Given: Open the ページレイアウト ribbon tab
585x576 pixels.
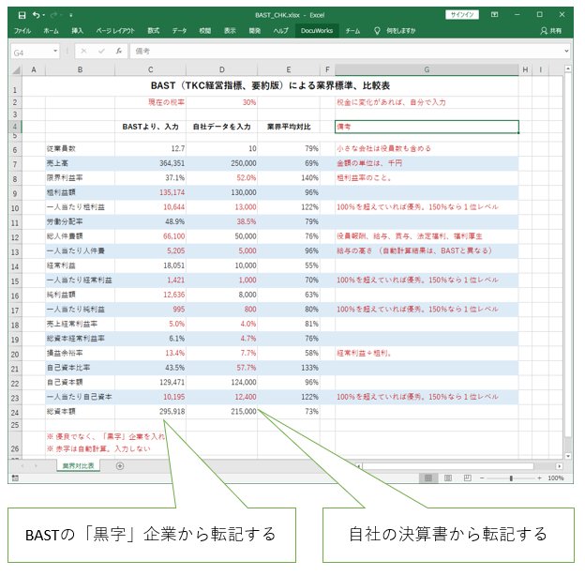Looking at the screenshot, I should coord(115,31).
